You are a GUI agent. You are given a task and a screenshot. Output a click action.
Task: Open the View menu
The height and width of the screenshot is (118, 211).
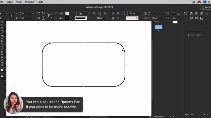(x=19, y=2)
